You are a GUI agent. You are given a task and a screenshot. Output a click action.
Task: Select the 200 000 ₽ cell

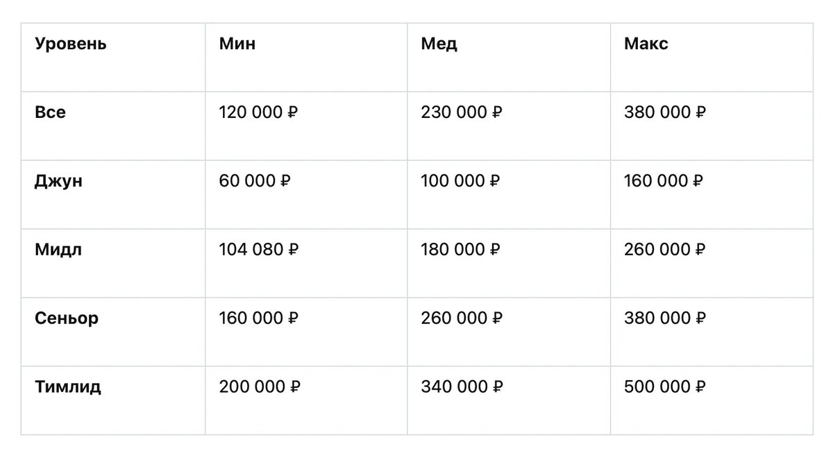point(260,387)
